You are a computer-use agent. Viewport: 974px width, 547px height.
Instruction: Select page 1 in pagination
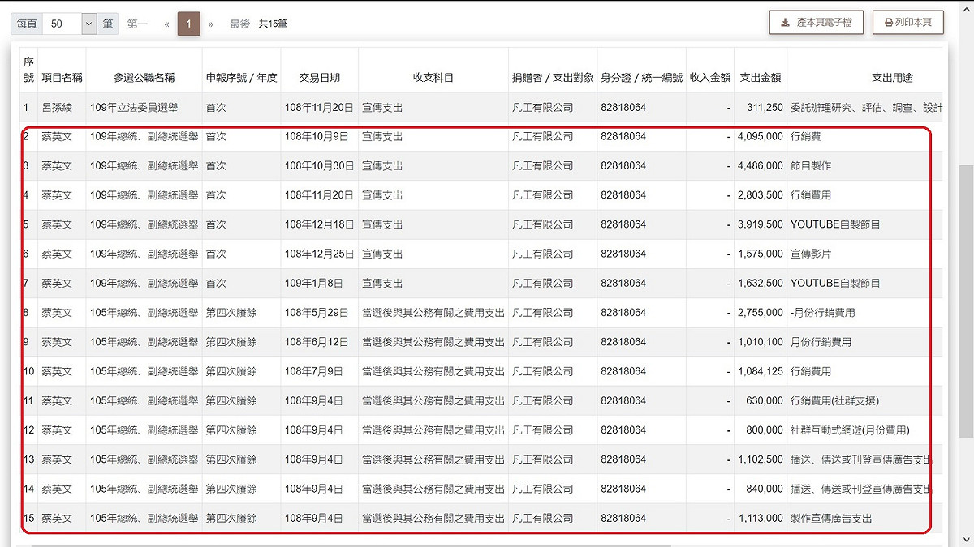pyautogui.click(x=188, y=24)
